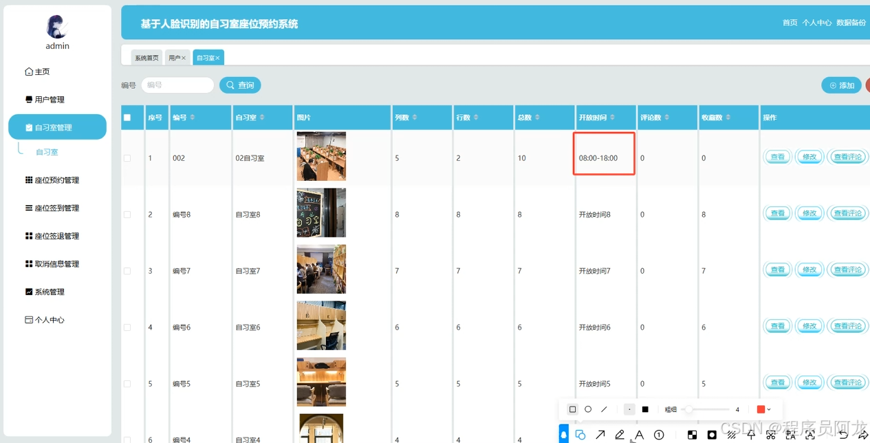Open 取消信息管理 in the sidebar
The height and width of the screenshot is (443, 870).
(52, 264)
